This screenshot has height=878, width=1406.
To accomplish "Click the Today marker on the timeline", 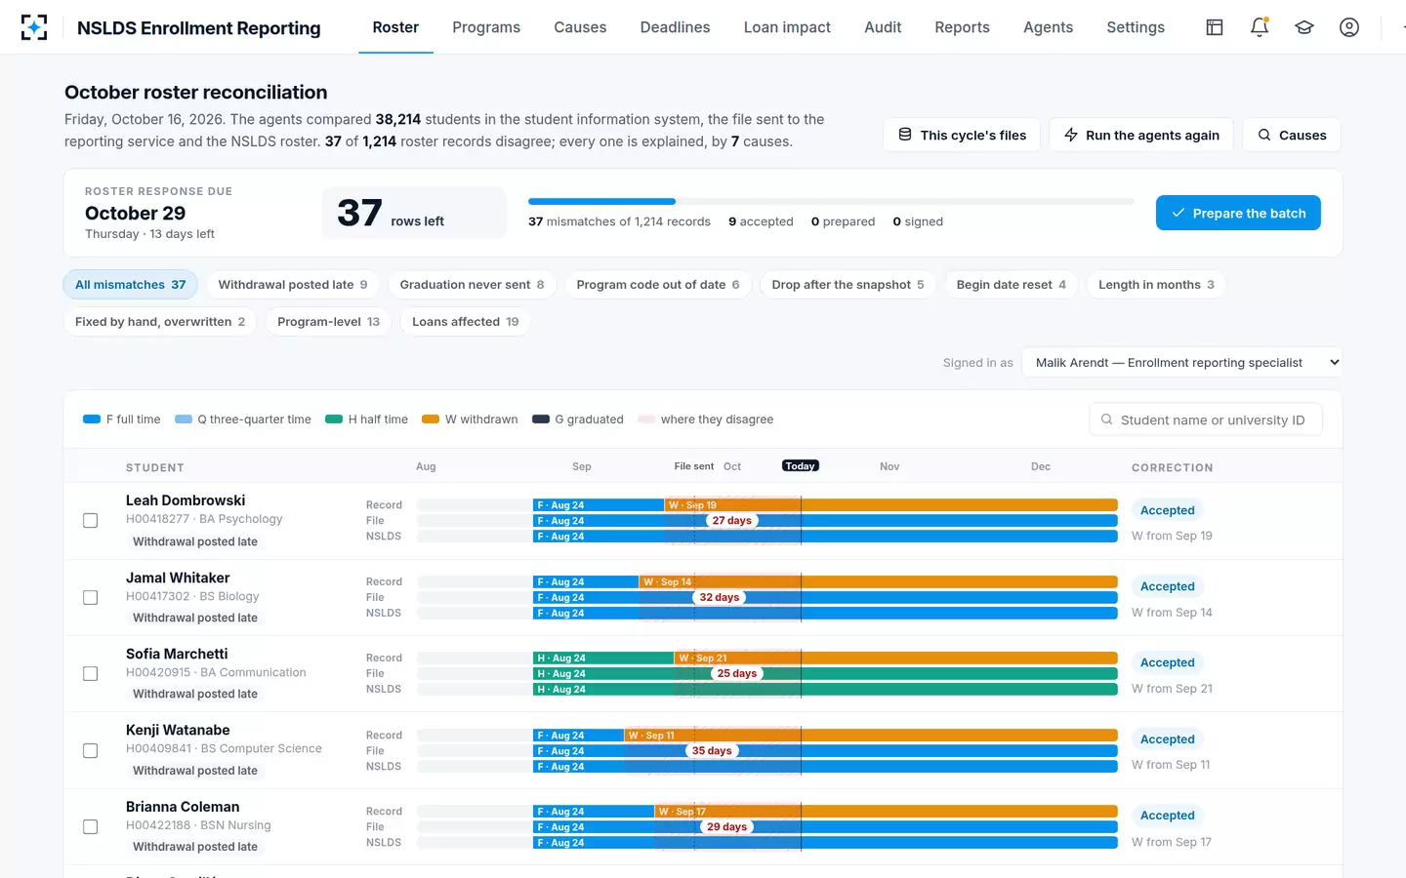I will click(x=800, y=466).
